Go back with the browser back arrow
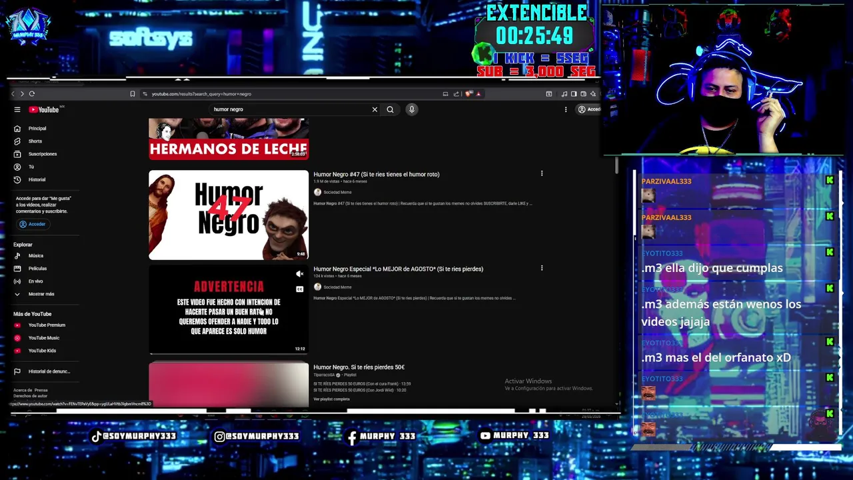Screen dimensions: 853x480 [x=13, y=94]
